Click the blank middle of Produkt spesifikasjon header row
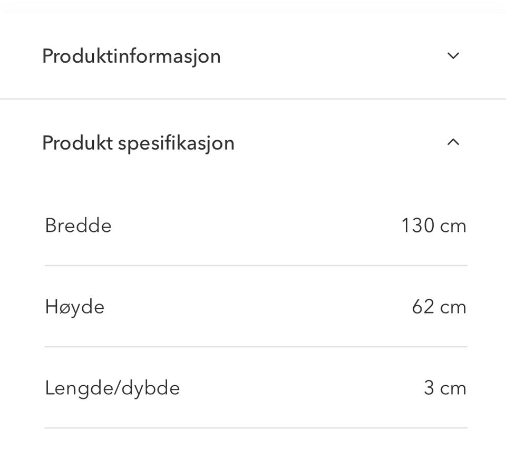This screenshot has width=506, height=449. pyautogui.click(x=337, y=143)
